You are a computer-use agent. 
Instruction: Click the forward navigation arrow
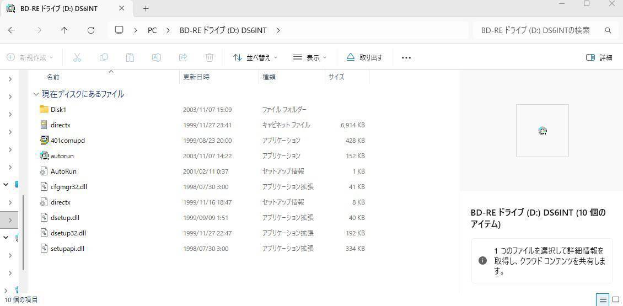[38, 30]
